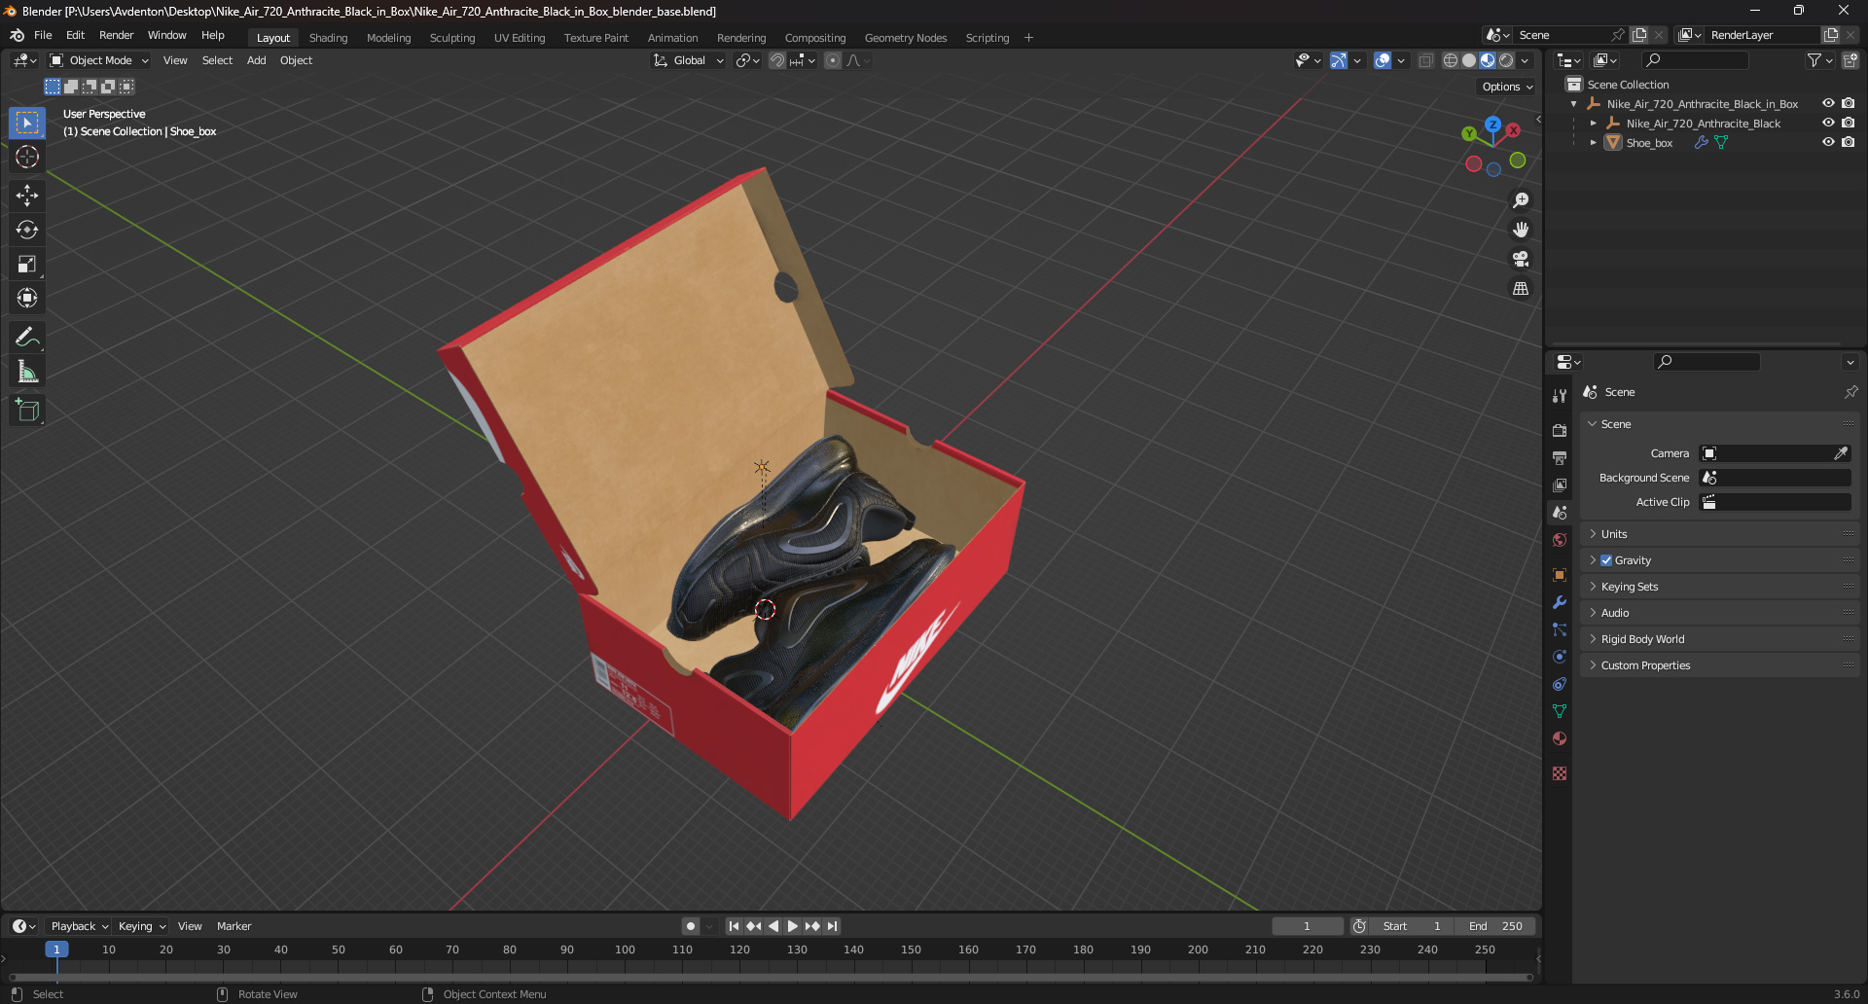Image resolution: width=1868 pixels, height=1004 pixels.
Task: Switch to the UV Editing workspace tab
Action: tap(520, 38)
